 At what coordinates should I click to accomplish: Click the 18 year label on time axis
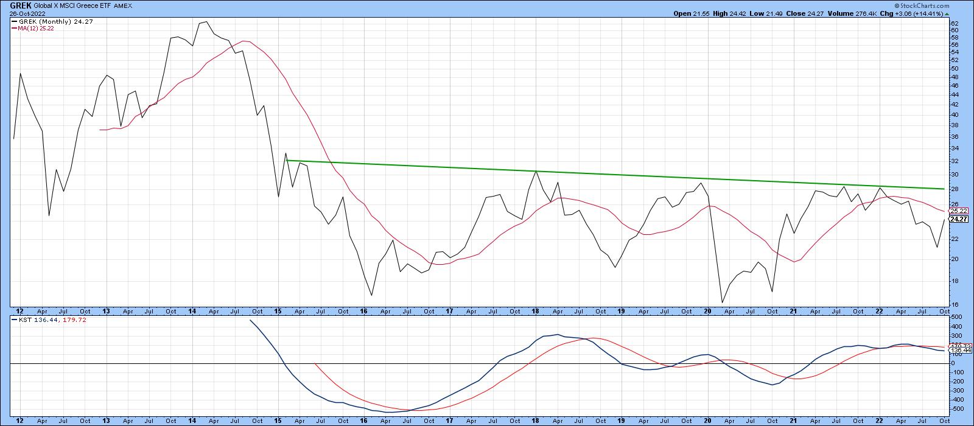pyautogui.click(x=536, y=311)
